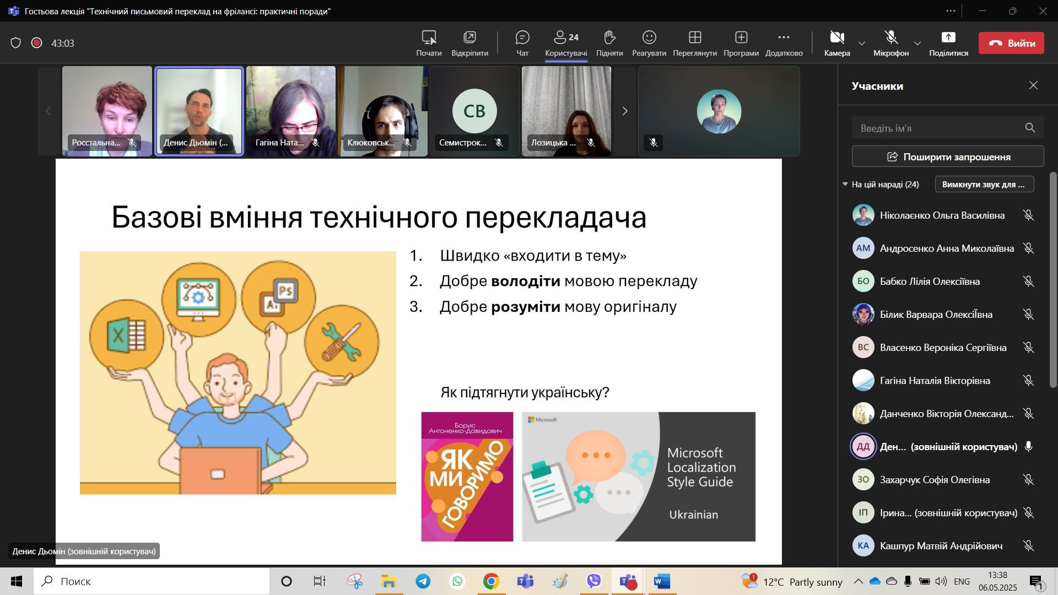Screen dimensions: 1058x595
Task: Switch to the Користувачі participants tab
Action: (x=566, y=43)
